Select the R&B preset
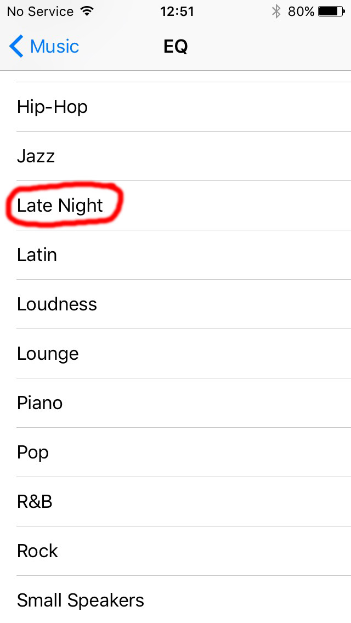Image resolution: width=351 pixels, height=623 pixels. [x=175, y=501]
